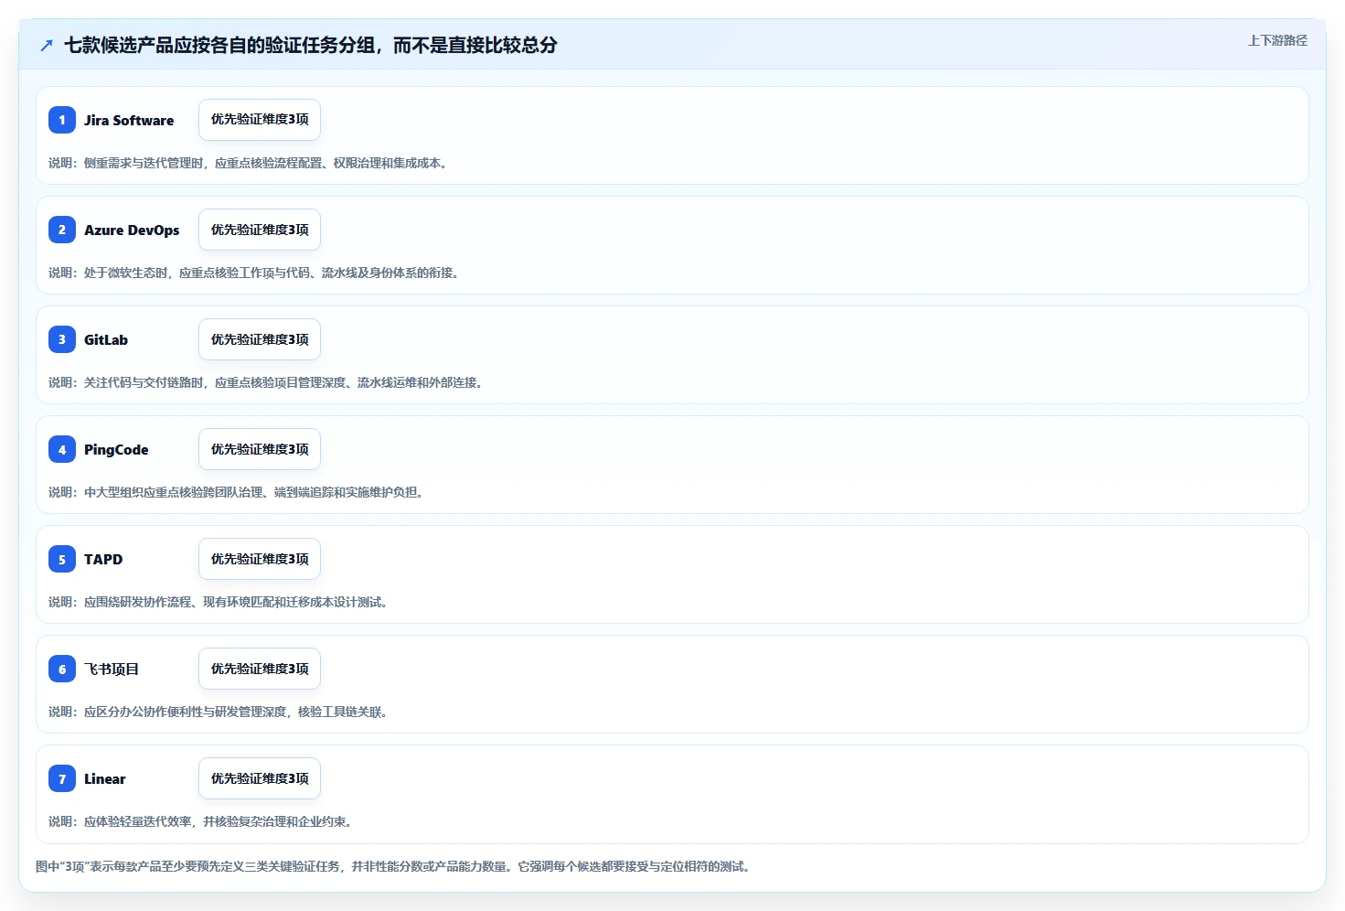Select number badge 2 for Azure DevOps
Screen dimensions: 1345x911
pos(62,230)
